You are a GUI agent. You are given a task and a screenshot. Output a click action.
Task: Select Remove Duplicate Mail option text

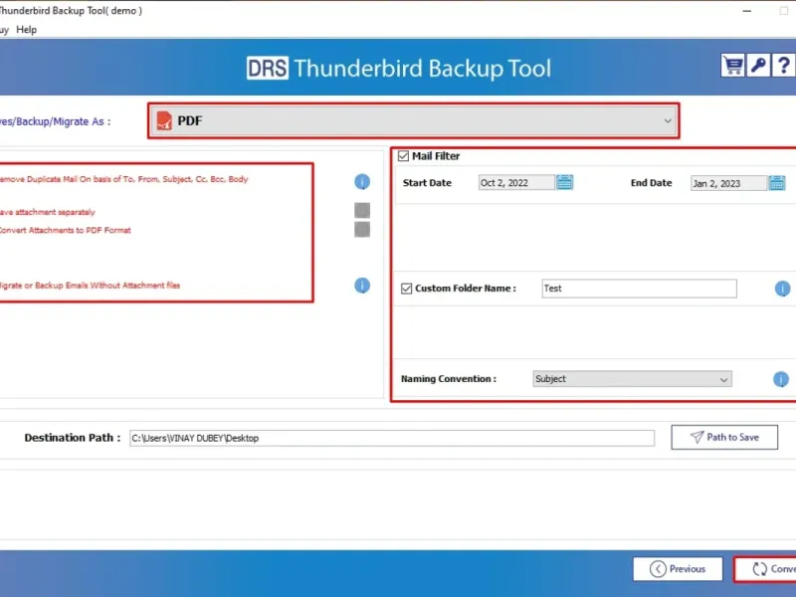123,179
